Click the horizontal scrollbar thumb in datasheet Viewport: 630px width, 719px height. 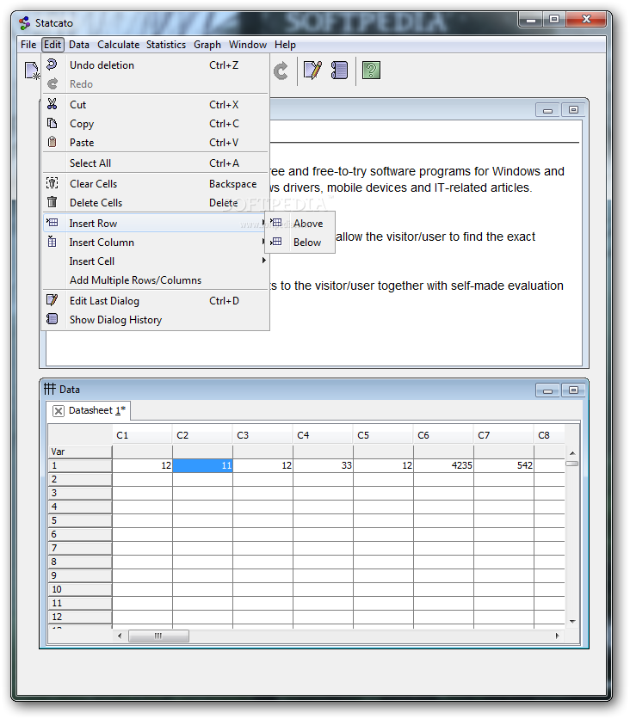[158, 636]
